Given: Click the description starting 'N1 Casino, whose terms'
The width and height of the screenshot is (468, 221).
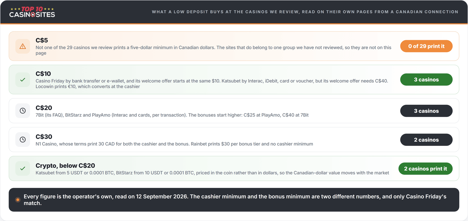Looking at the screenshot, I should 174,144.
